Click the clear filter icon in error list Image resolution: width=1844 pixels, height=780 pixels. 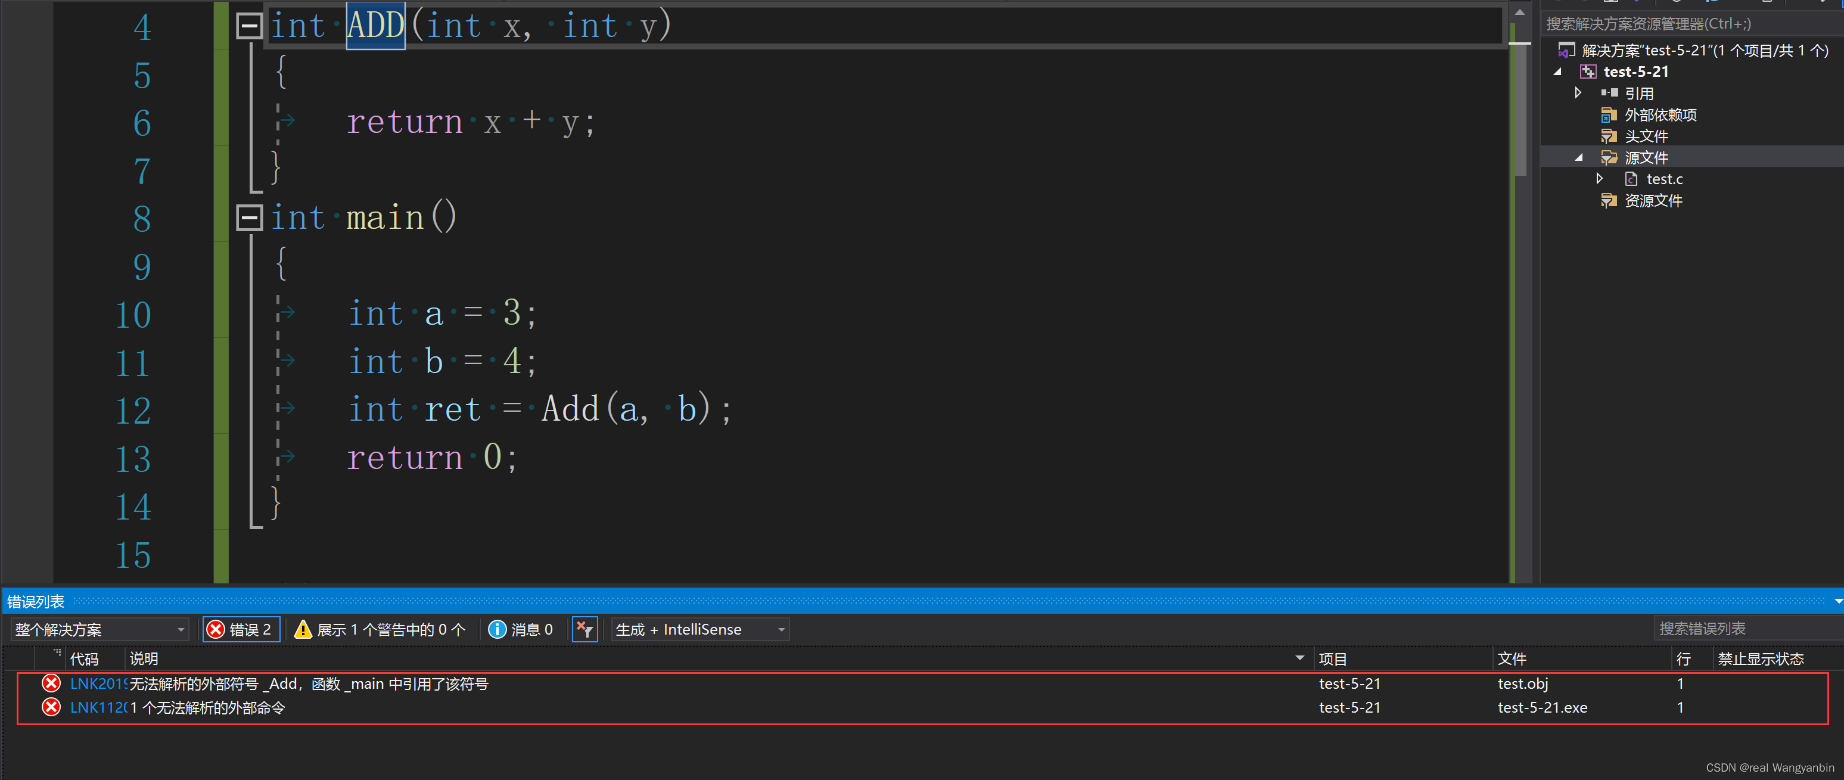pyautogui.click(x=584, y=629)
